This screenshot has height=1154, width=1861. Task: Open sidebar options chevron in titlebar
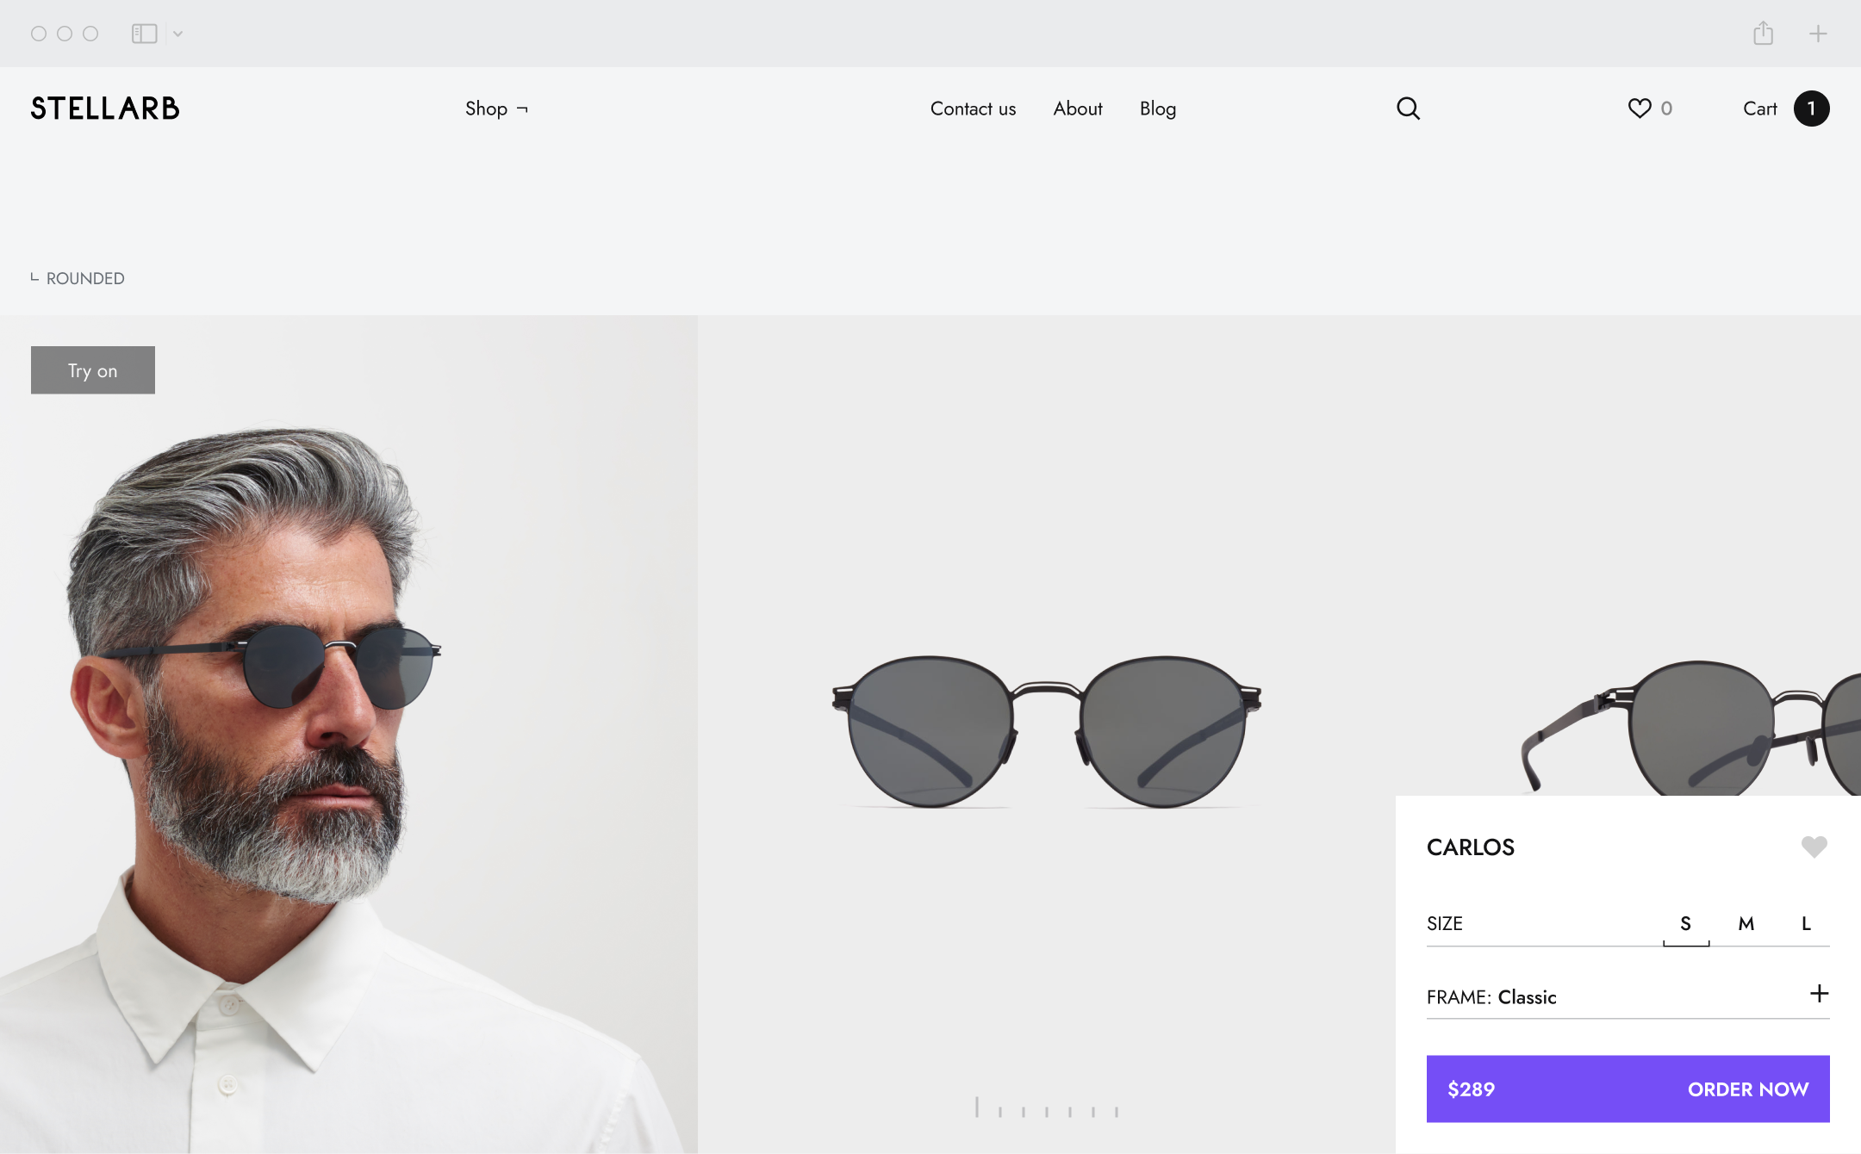tap(177, 34)
